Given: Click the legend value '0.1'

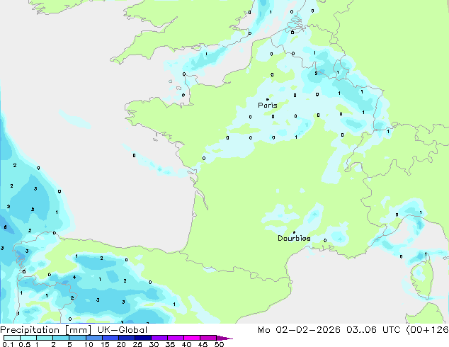Looking at the screenshot, I should pyautogui.click(x=8, y=344).
